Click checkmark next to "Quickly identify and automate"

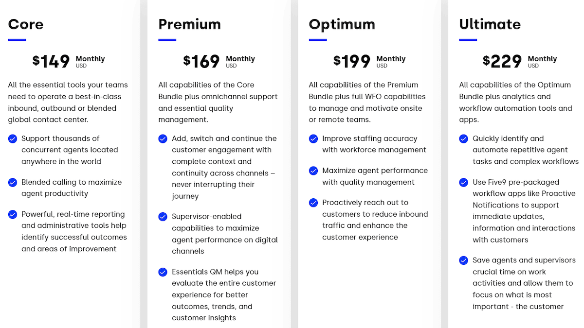(x=464, y=139)
